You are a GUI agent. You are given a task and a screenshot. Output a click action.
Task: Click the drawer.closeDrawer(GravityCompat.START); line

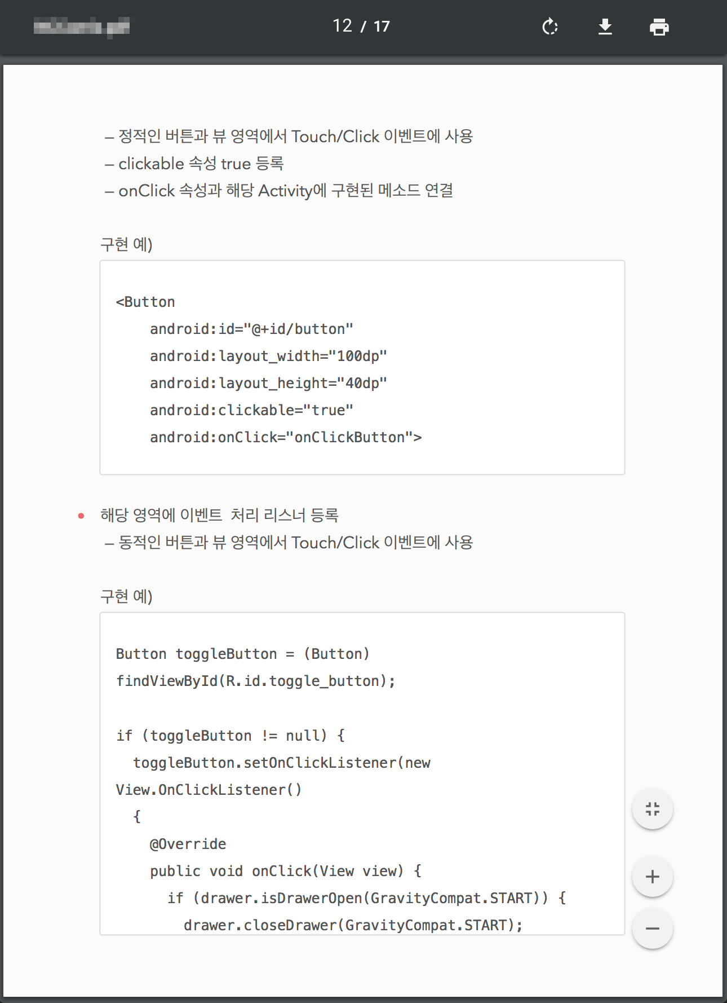click(353, 925)
